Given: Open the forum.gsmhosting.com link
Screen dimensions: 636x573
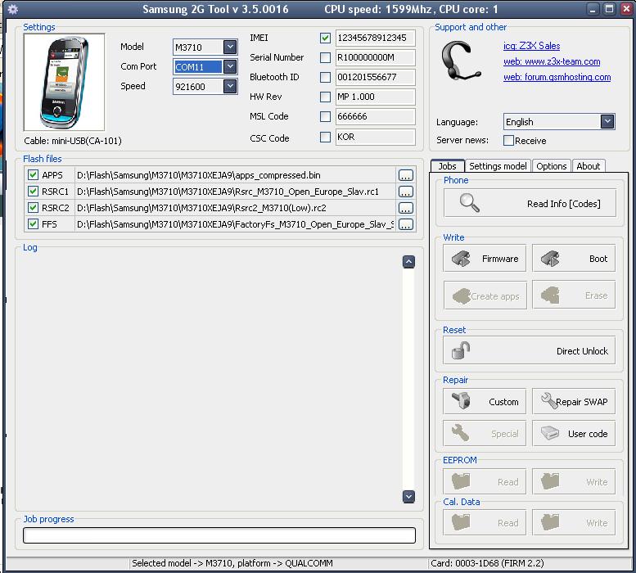Looking at the screenshot, I should point(557,77).
